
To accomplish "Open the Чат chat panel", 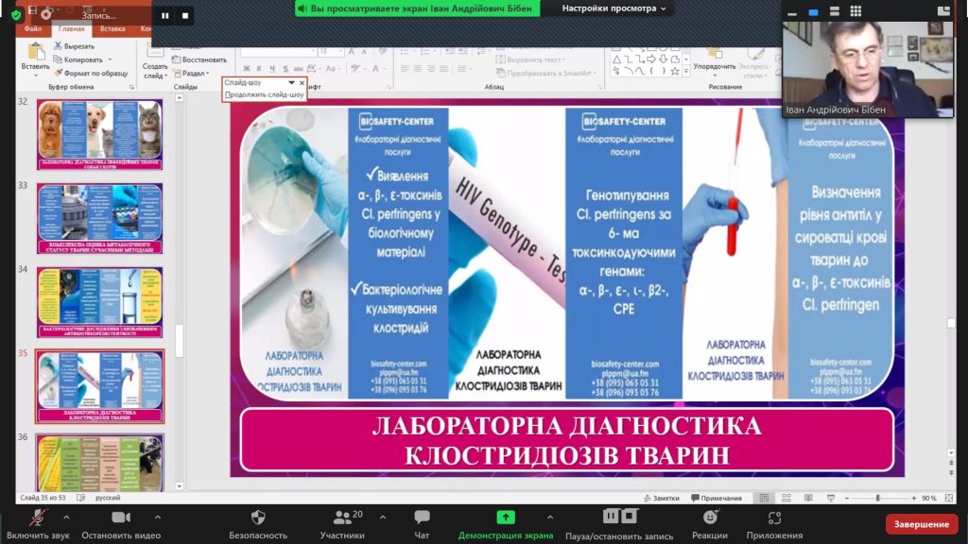I will (422, 524).
